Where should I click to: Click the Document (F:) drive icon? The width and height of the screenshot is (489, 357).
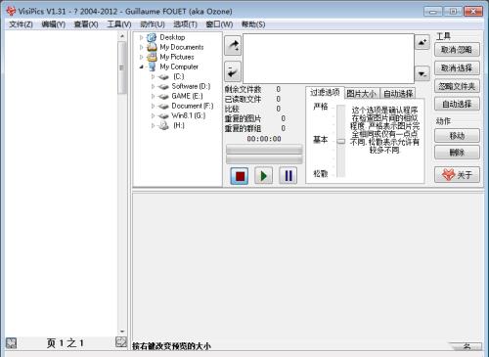click(x=163, y=107)
